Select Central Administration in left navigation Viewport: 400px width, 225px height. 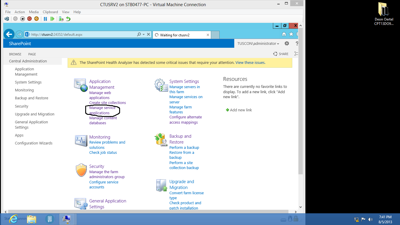click(28, 61)
